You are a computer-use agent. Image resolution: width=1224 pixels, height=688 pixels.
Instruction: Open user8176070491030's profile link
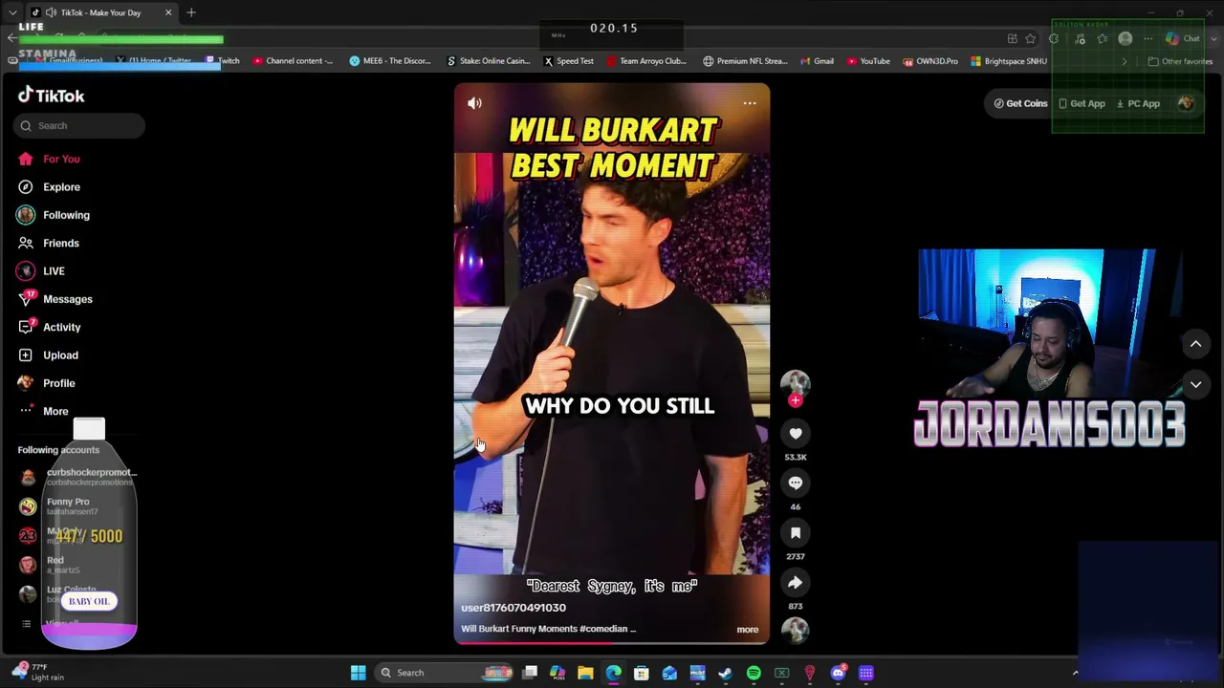(514, 608)
